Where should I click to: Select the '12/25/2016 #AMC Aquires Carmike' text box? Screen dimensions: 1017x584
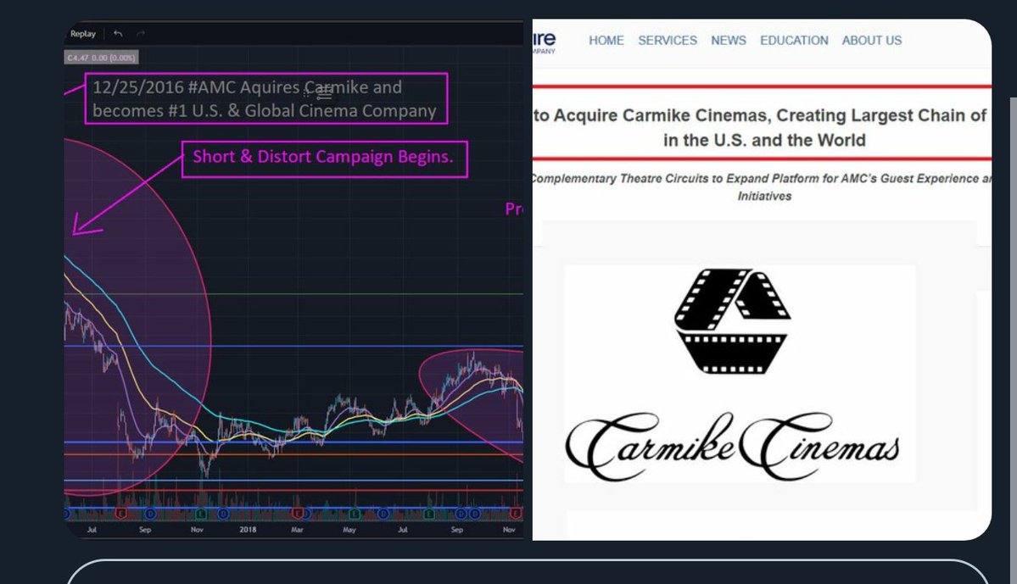(x=265, y=98)
